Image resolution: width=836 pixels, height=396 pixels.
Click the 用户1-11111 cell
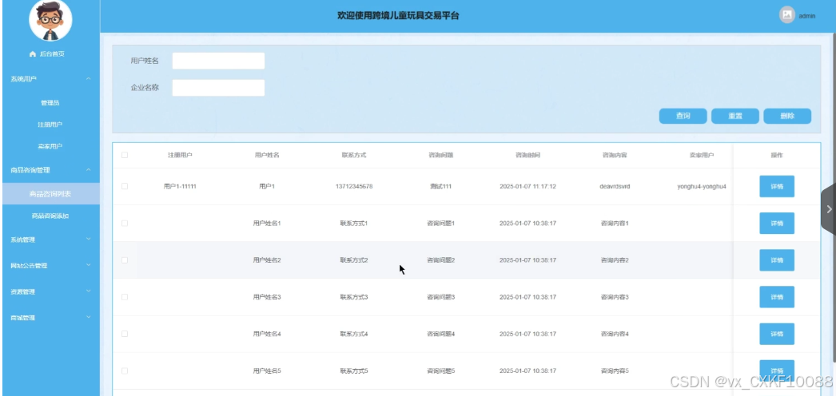pos(180,186)
